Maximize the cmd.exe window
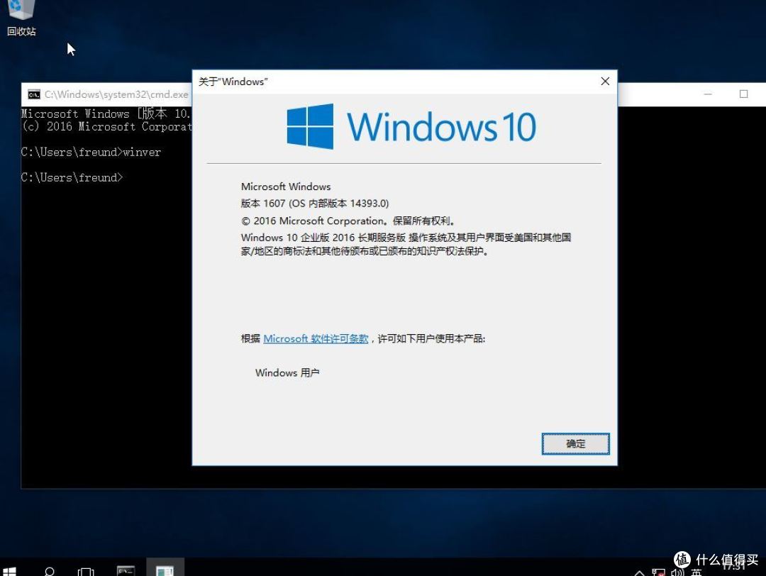The height and width of the screenshot is (576, 766). click(743, 94)
